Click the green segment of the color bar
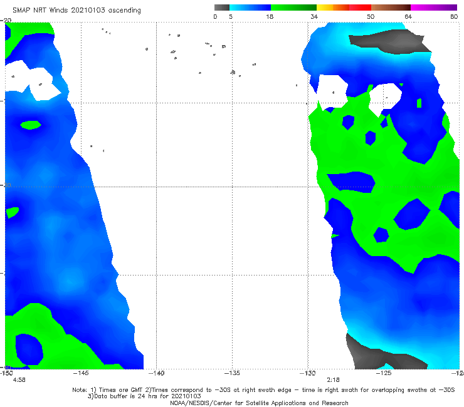The width and height of the screenshot is (464, 407). (294, 8)
